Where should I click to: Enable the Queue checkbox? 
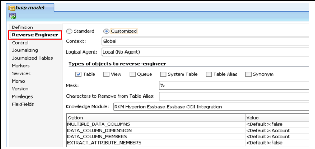132,74
